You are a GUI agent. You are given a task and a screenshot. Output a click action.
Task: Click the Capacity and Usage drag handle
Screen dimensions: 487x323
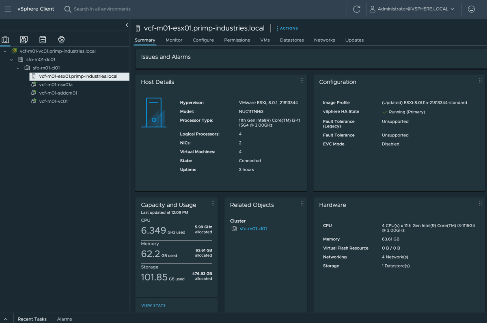pyautogui.click(x=213, y=204)
